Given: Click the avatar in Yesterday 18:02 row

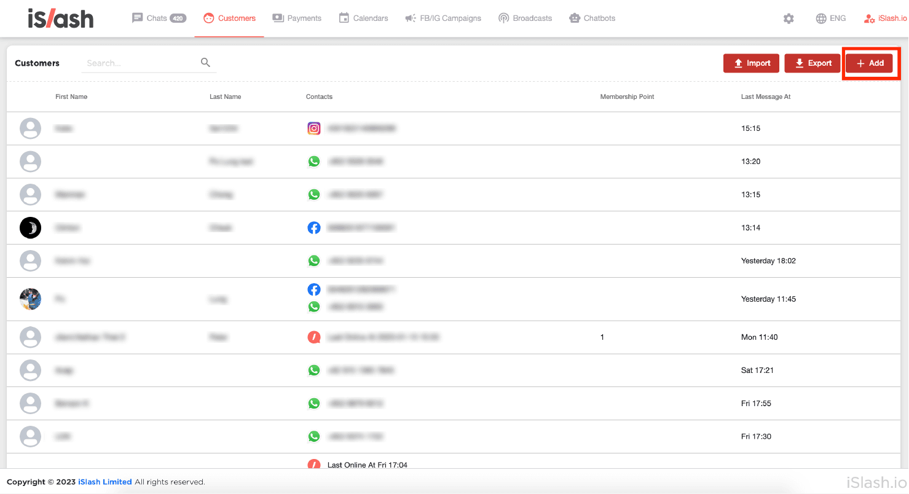Looking at the screenshot, I should [x=31, y=261].
